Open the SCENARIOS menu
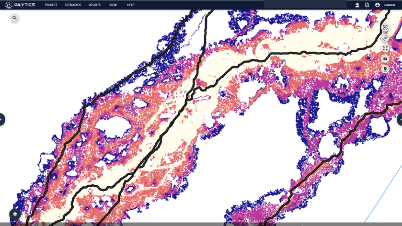This screenshot has width=402, height=226. click(73, 5)
